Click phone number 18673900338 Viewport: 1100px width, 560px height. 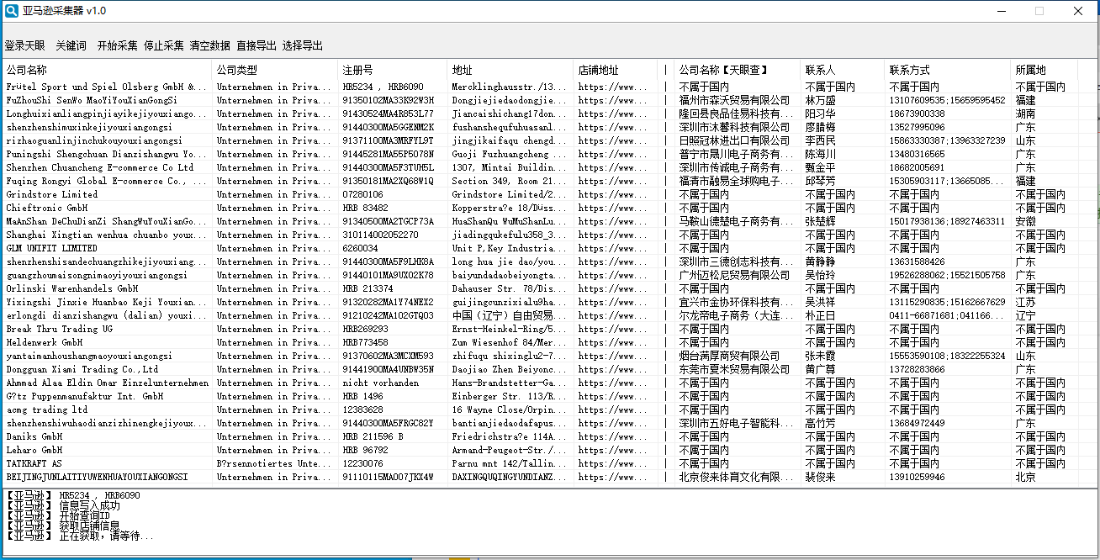point(917,114)
